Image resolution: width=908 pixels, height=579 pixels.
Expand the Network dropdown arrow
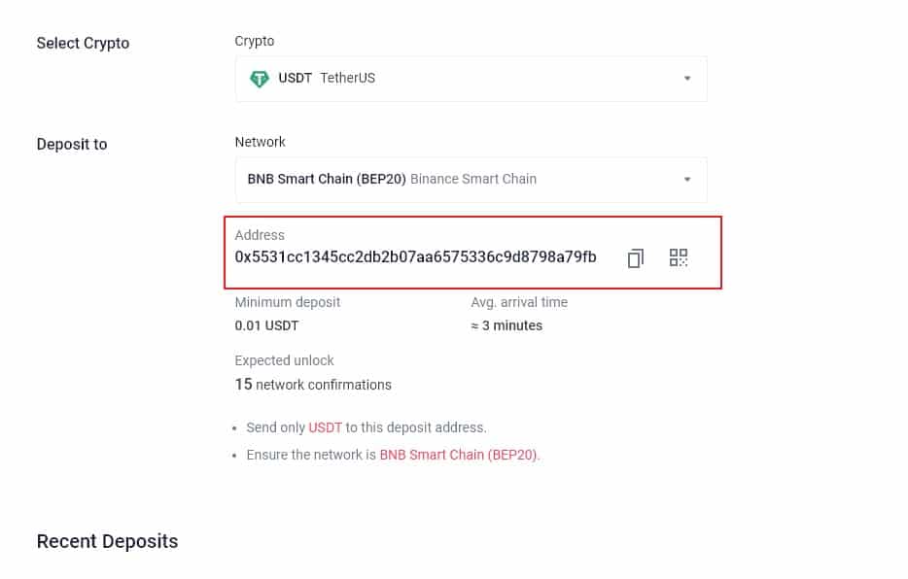click(687, 180)
